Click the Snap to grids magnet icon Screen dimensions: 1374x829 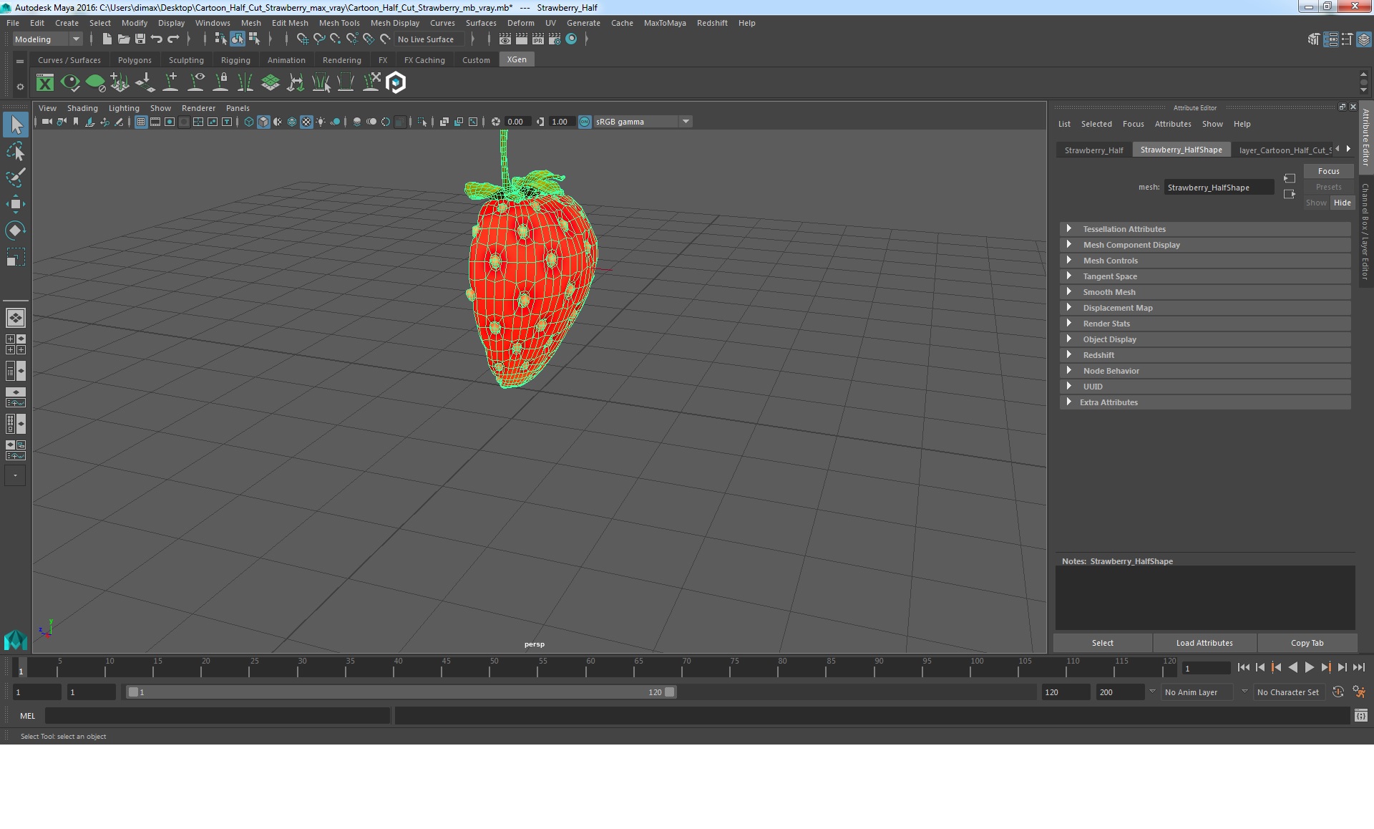(x=303, y=39)
